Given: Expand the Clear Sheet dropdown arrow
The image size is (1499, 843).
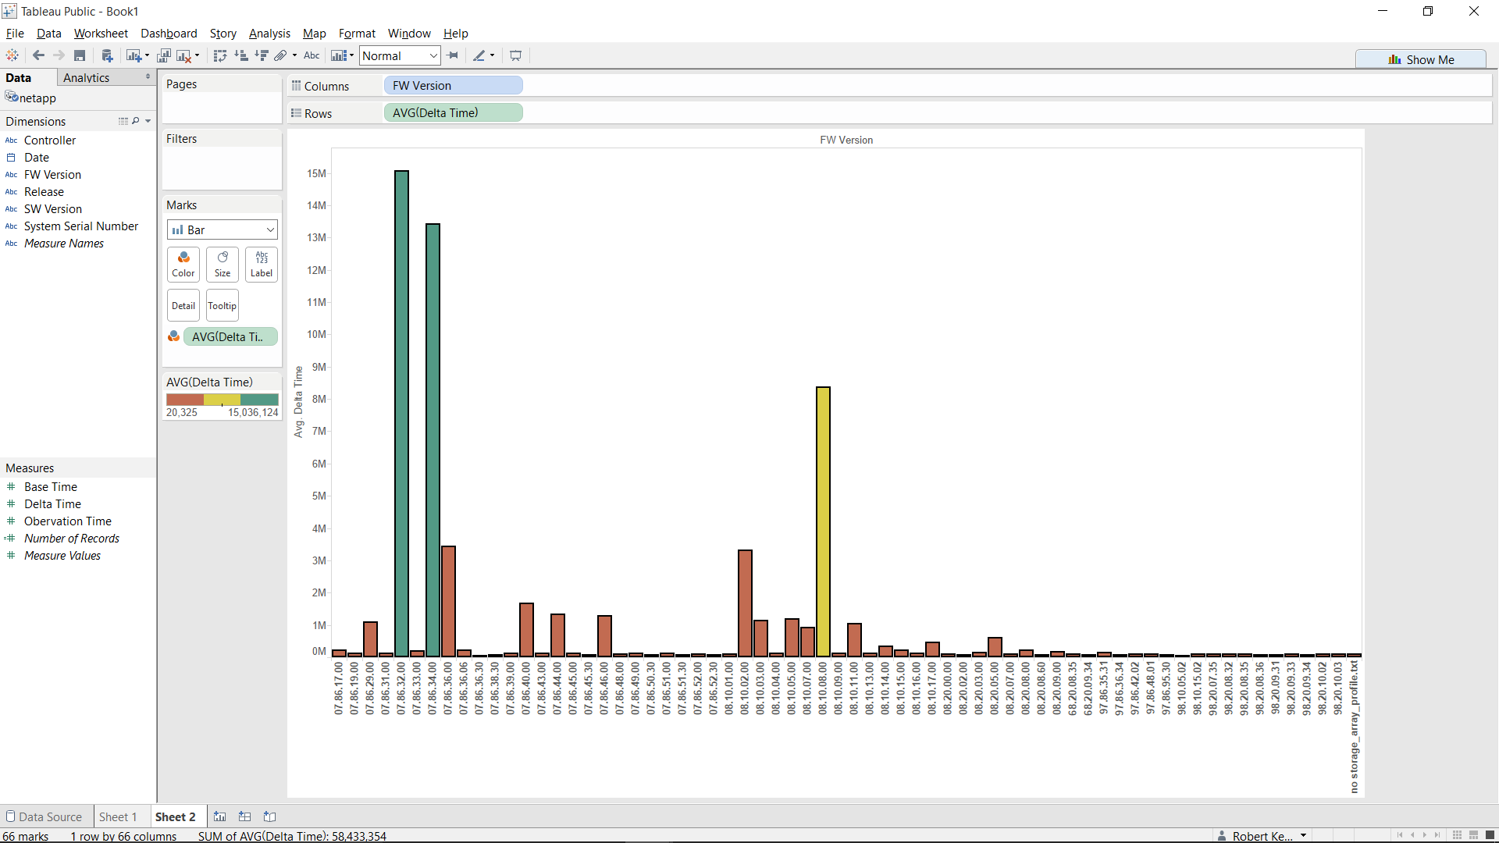Looking at the screenshot, I should point(197,55).
